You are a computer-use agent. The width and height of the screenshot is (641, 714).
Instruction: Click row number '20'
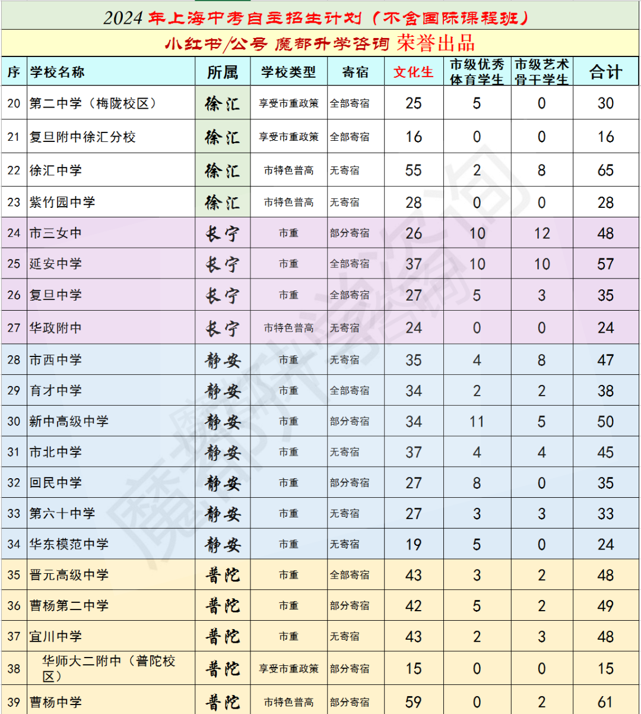click(x=14, y=103)
